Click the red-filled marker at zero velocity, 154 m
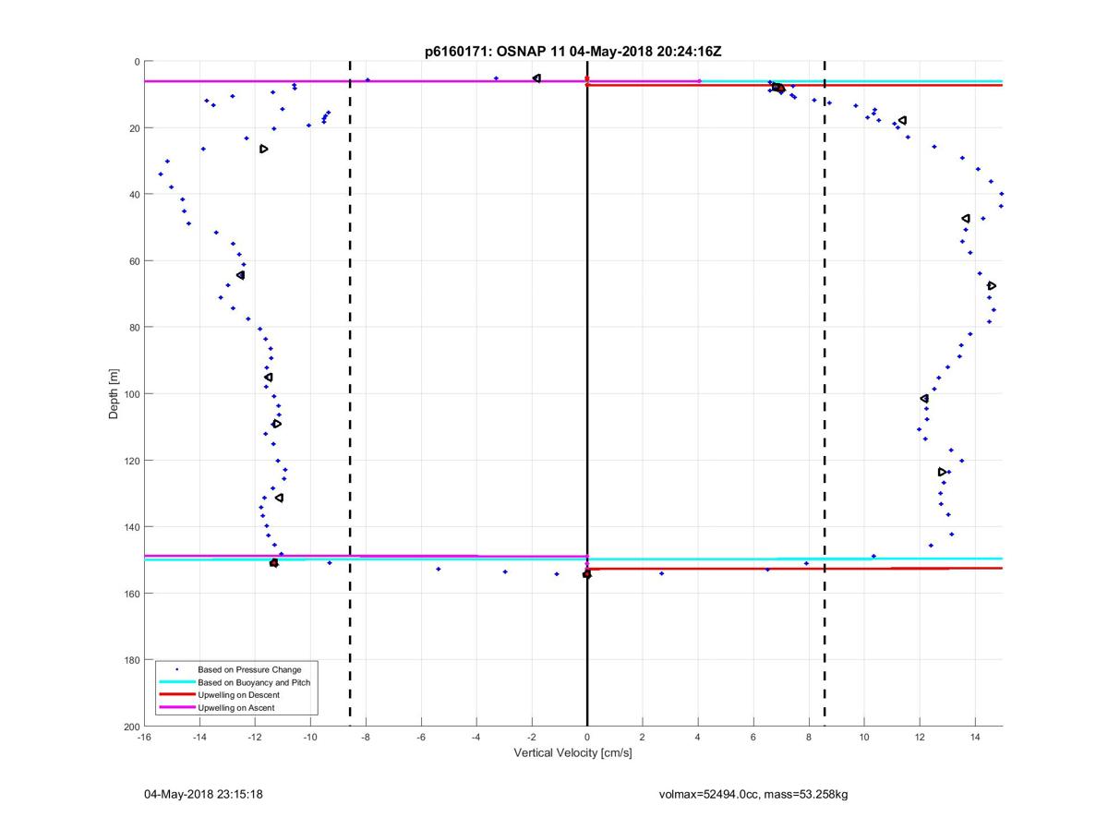 pos(587,574)
